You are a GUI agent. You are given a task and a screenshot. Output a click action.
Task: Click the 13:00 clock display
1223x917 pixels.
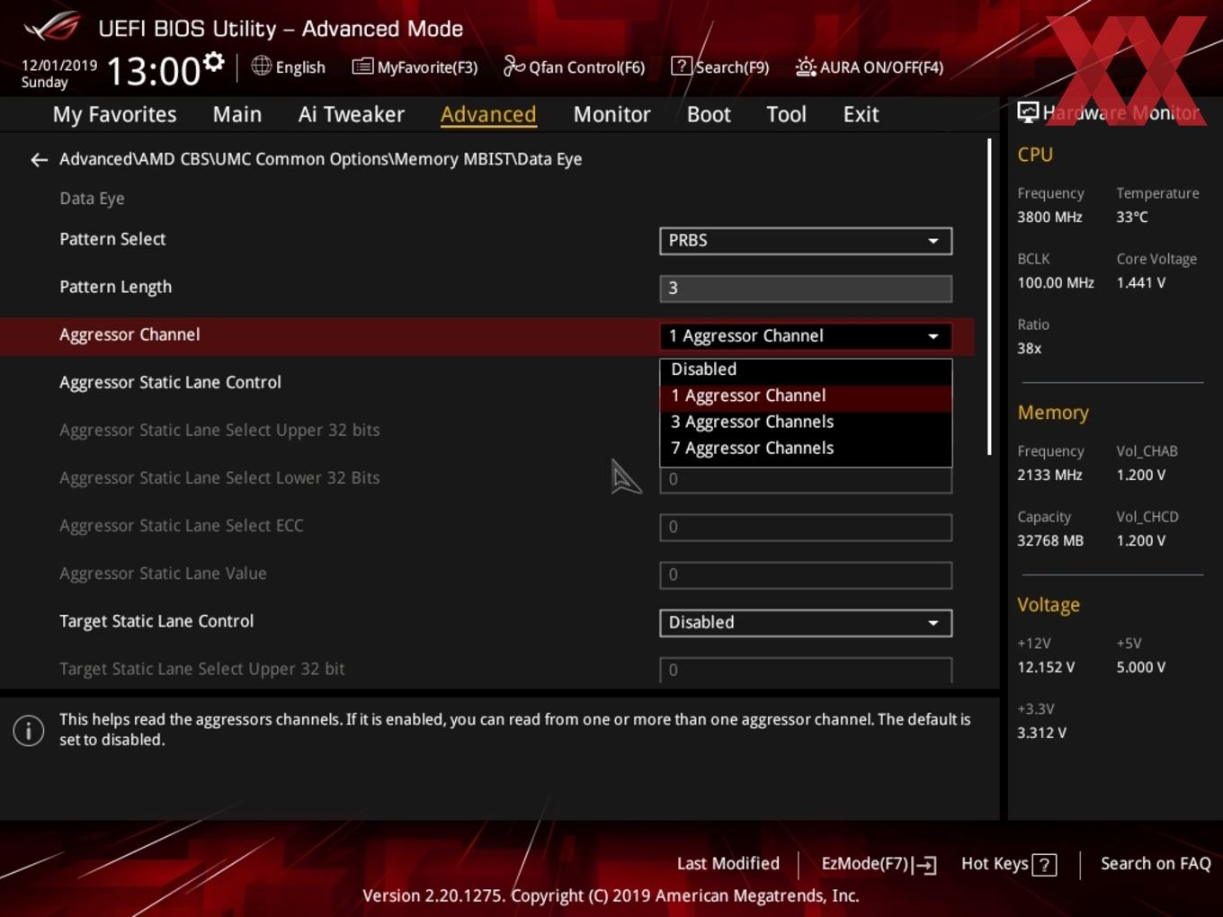tap(153, 71)
